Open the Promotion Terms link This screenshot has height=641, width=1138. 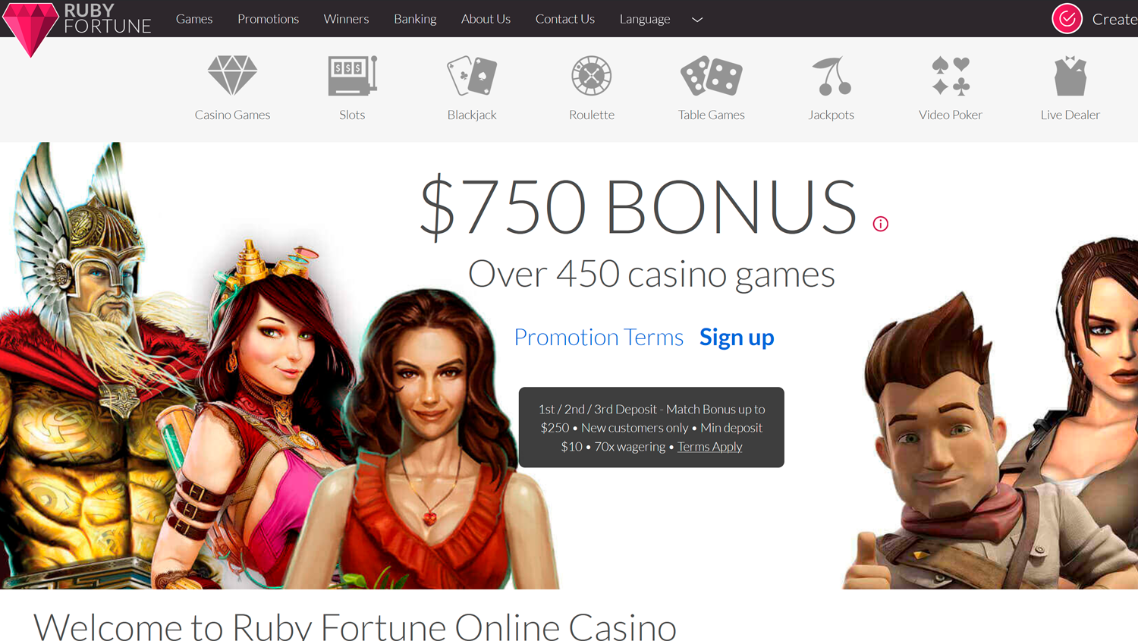[599, 337]
